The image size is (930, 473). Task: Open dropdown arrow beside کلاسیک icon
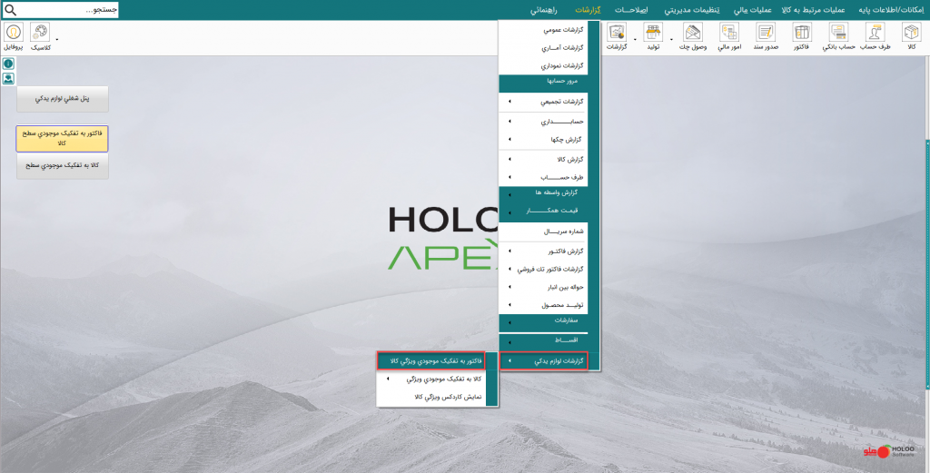tap(57, 39)
